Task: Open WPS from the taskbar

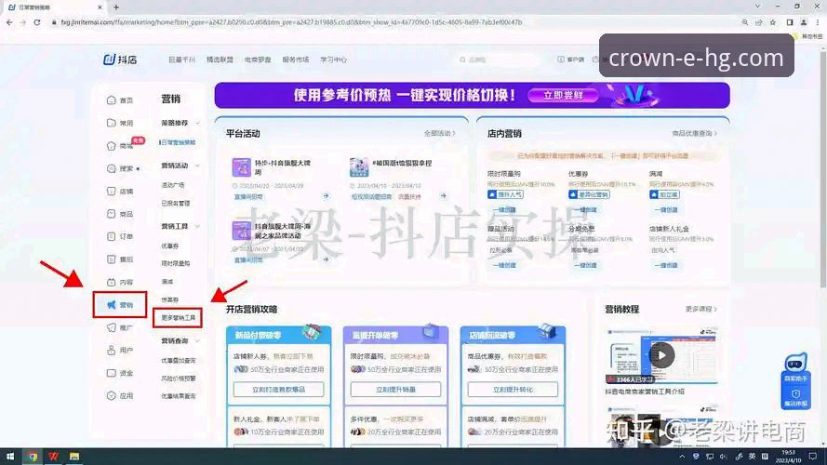Action: pyautogui.click(x=53, y=457)
